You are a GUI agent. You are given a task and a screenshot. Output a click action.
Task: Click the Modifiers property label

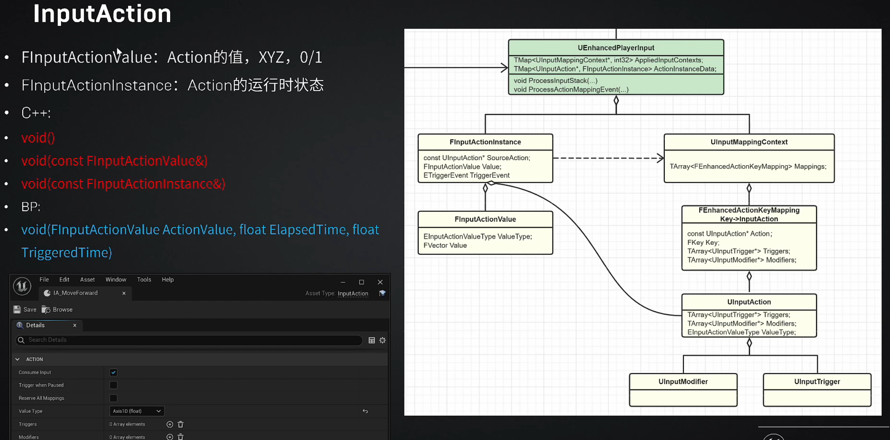(x=29, y=437)
